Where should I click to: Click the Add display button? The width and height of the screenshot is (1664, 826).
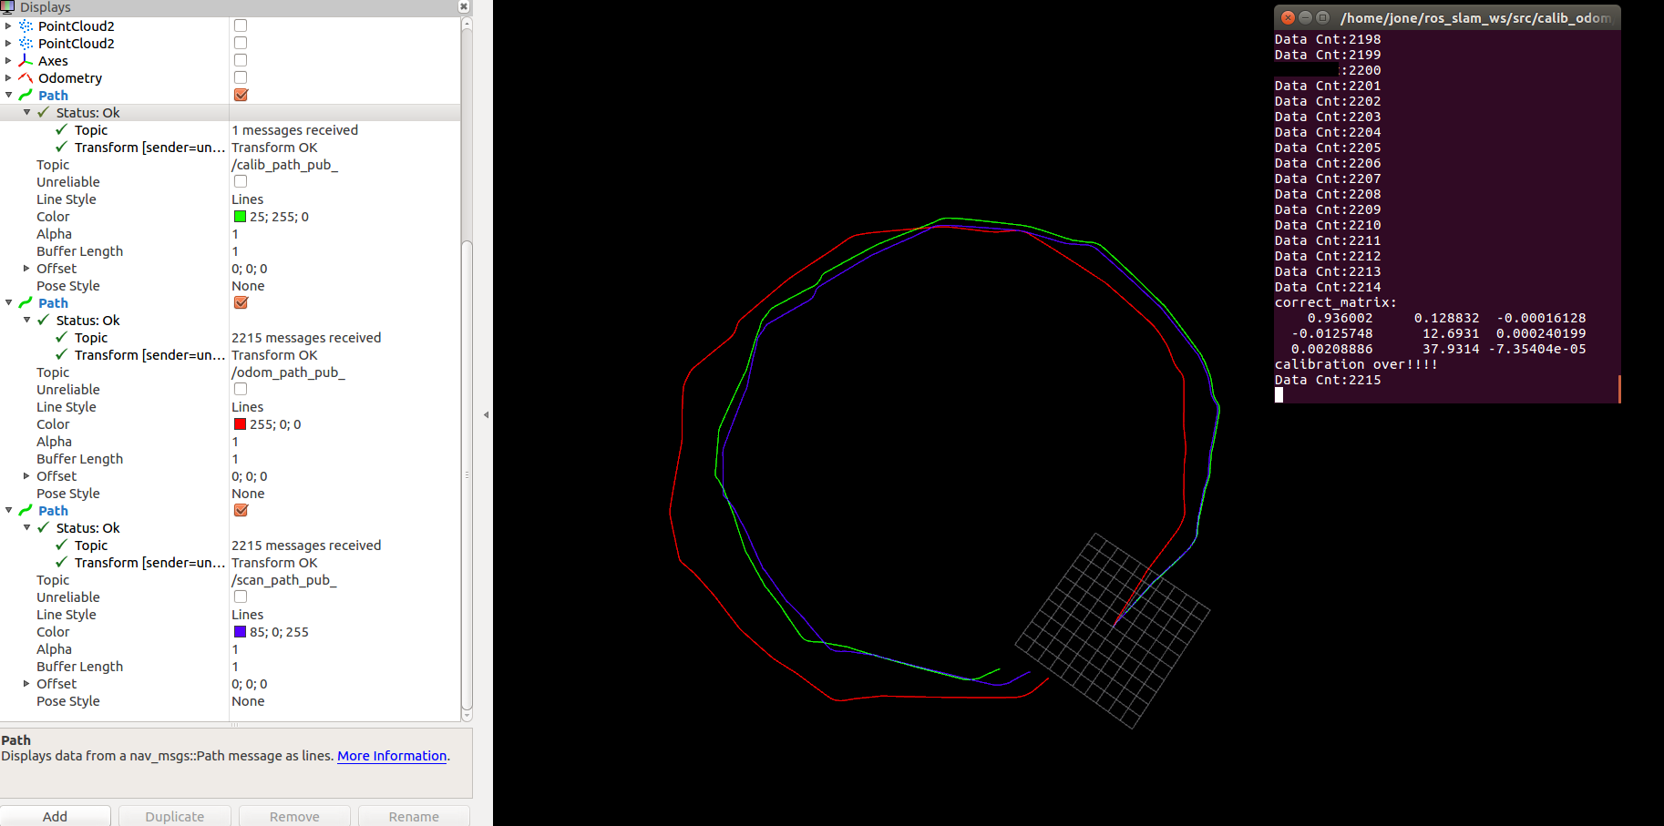pos(56,816)
